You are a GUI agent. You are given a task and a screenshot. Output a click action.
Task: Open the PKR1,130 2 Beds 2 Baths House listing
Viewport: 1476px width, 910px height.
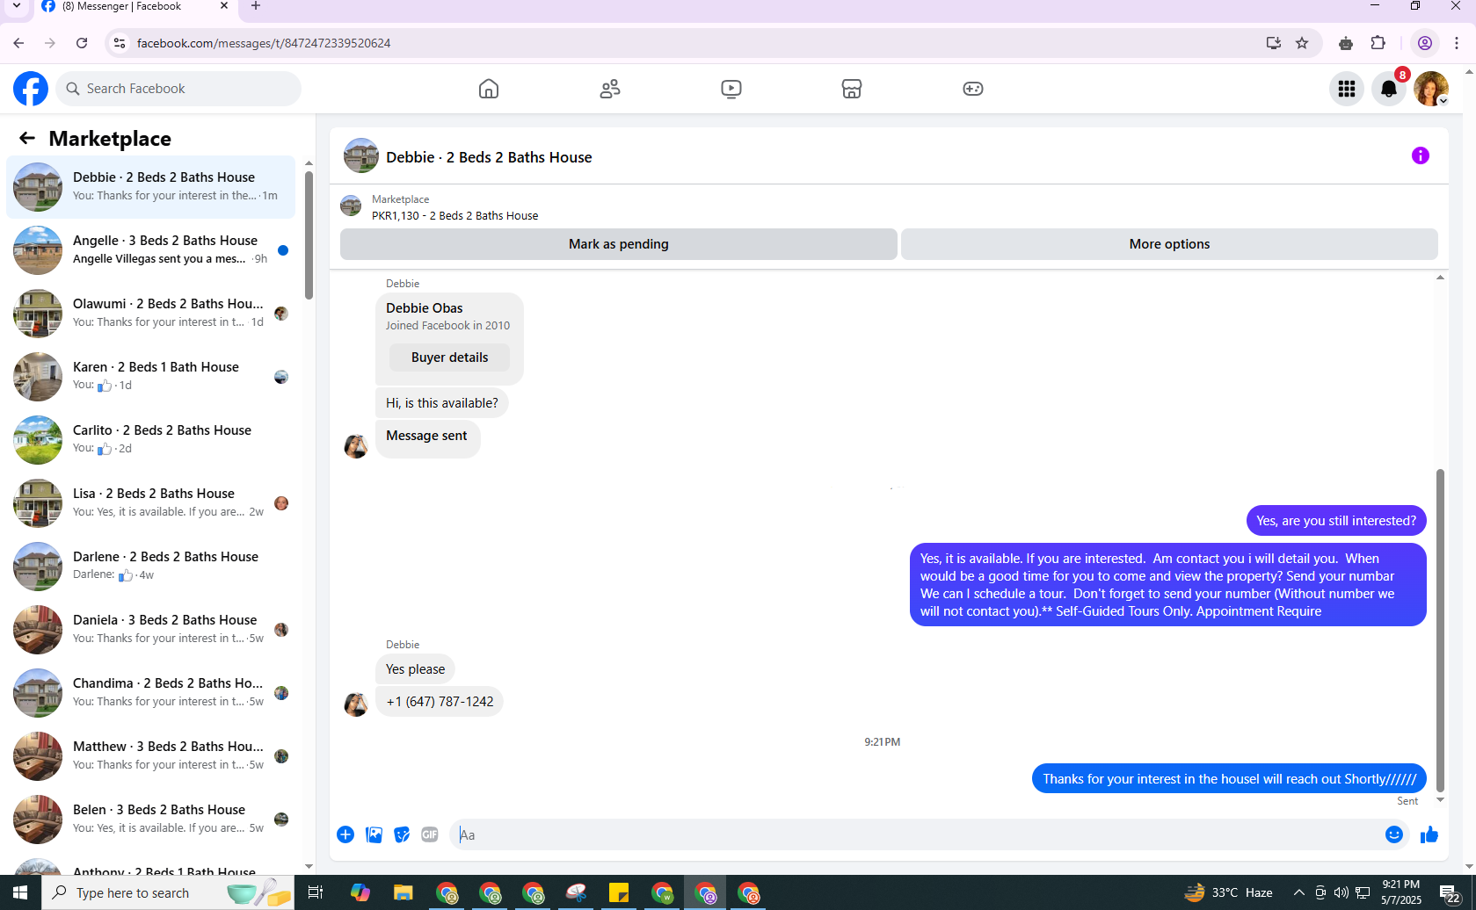pyautogui.click(x=454, y=215)
